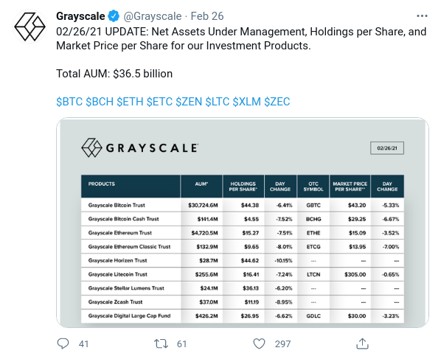Open the Grayscale display name link

pos(80,16)
